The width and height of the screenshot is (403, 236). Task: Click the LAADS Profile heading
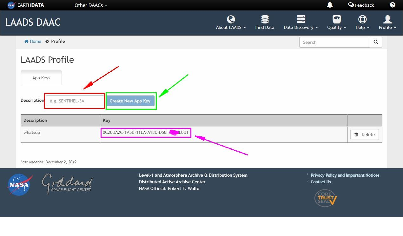(x=47, y=60)
